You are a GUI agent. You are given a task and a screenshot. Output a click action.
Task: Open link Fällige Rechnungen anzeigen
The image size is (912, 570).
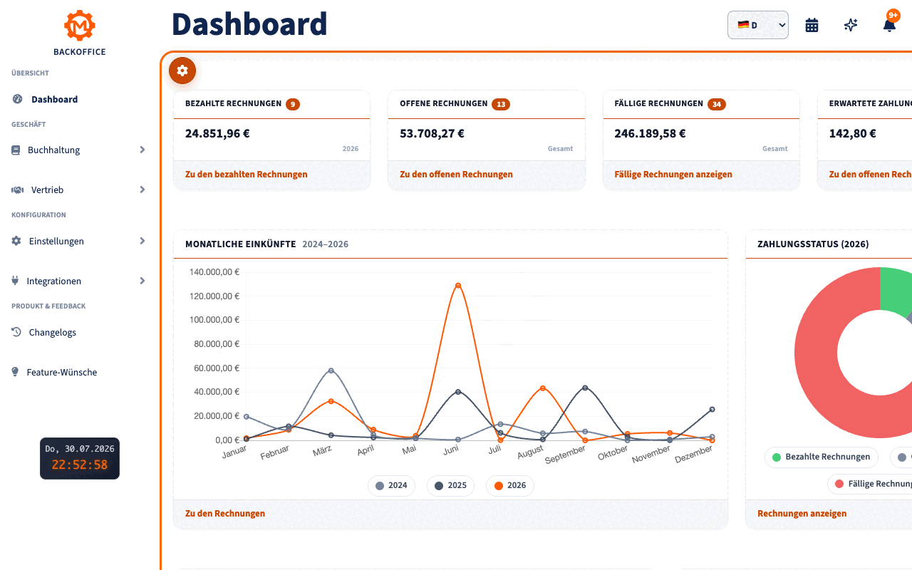click(x=673, y=175)
